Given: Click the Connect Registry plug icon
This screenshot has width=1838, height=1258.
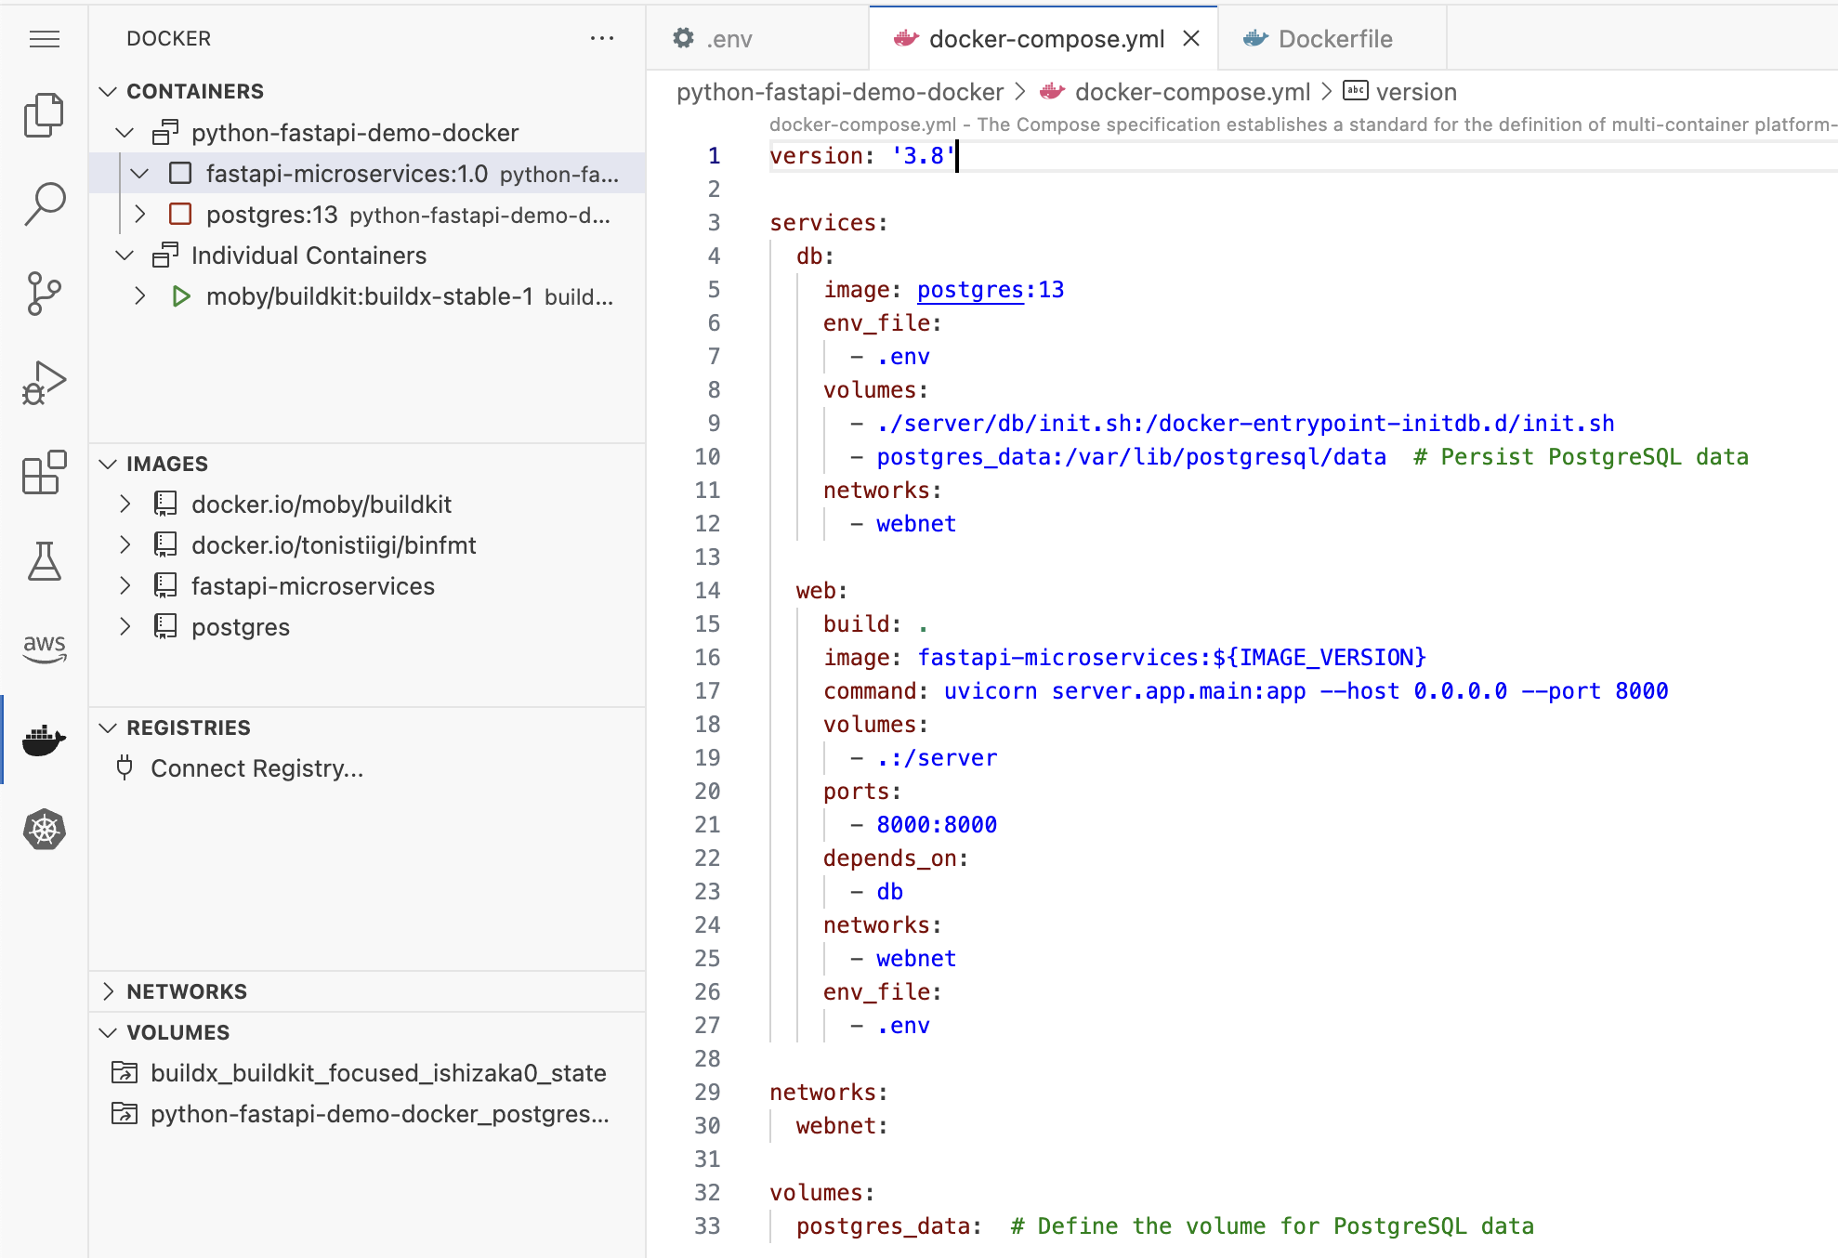Looking at the screenshot, I should [125, 768].
